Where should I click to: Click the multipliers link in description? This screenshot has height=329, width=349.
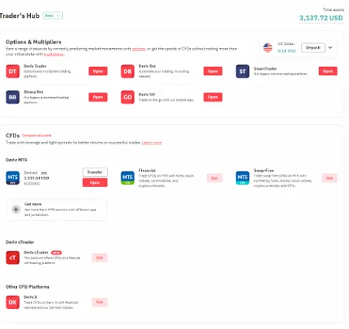point(54,54)
